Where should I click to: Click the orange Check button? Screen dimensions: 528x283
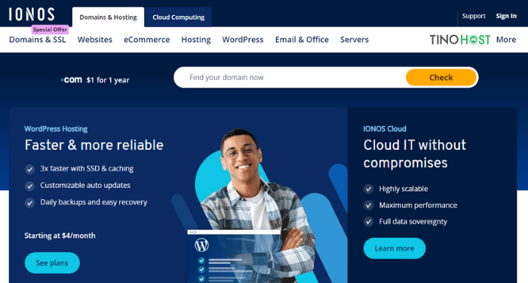[x=441, y=78]
